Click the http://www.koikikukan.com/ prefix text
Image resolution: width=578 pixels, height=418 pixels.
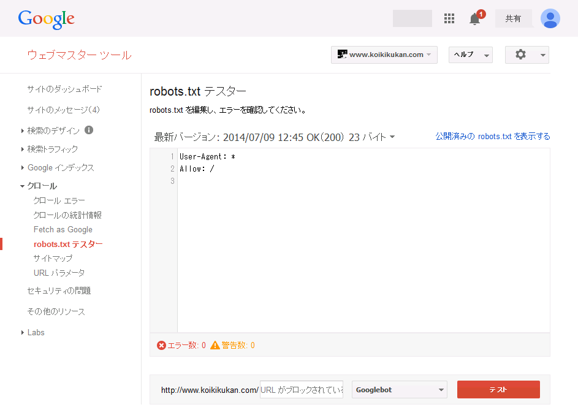210,390
